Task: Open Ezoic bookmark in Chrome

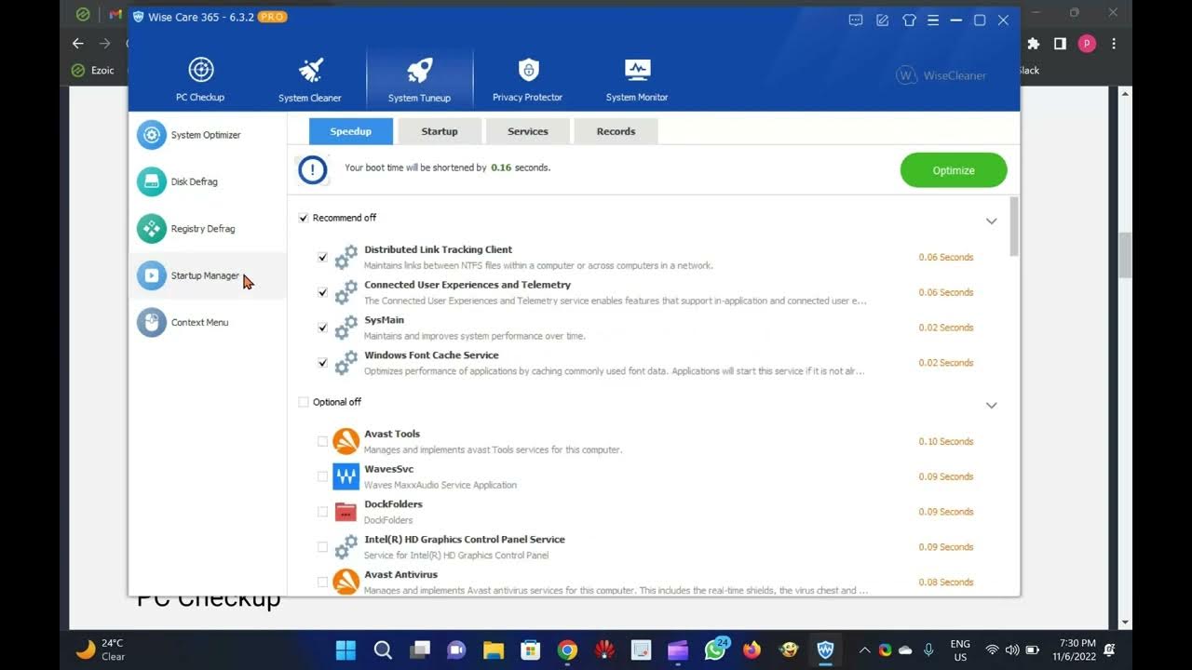Action: click(x=94, y=70)
